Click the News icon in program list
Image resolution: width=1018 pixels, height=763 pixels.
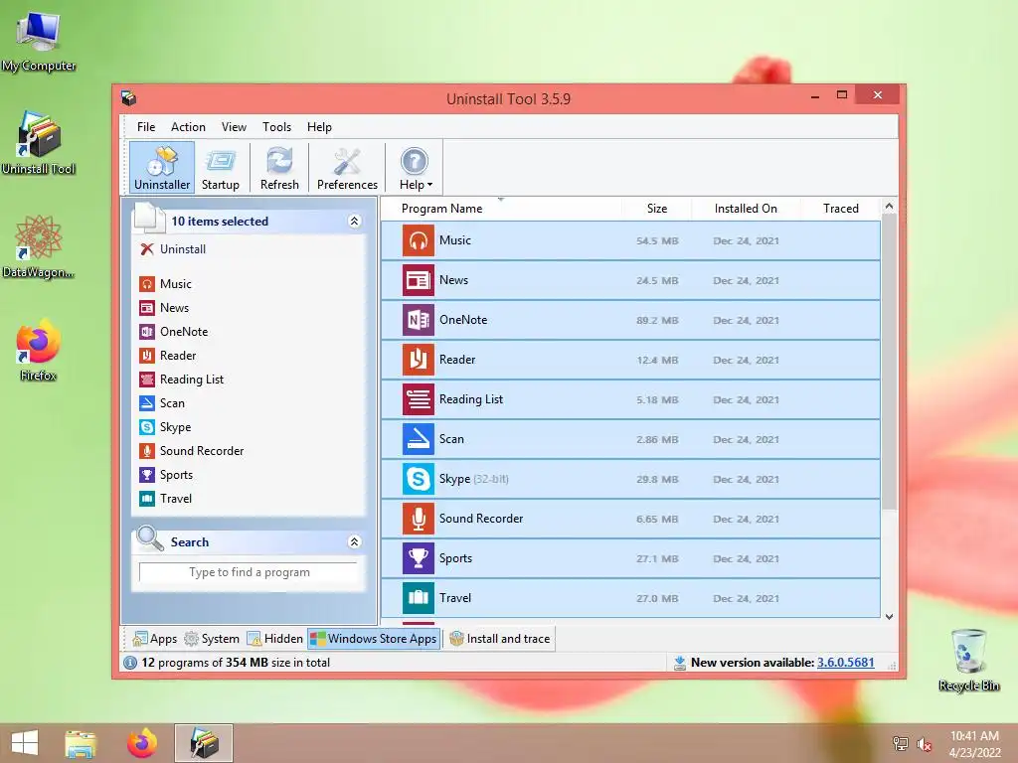pyautogui.click(x=419, y=280)
